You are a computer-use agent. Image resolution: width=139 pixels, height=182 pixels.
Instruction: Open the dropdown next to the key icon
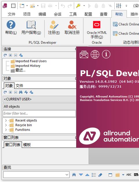(x=84, y=5)
